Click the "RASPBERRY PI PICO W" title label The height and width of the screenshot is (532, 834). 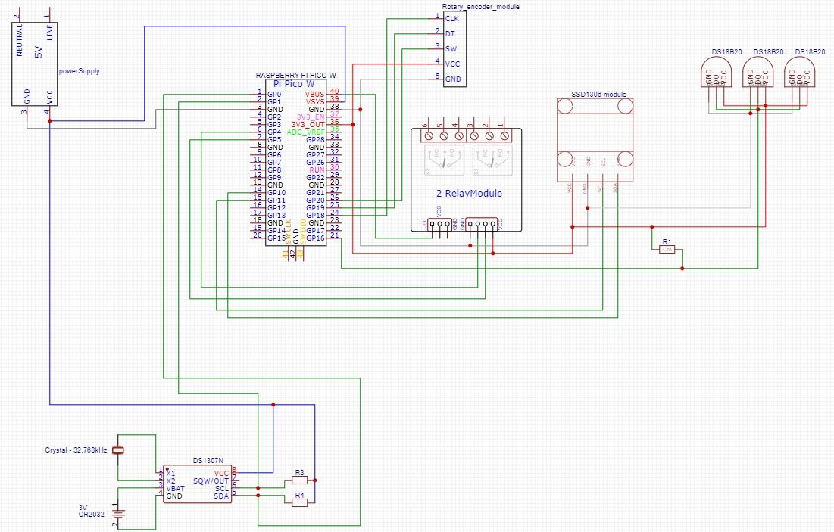tap(295, 76)
